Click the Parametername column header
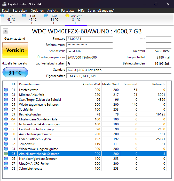174x181 pixels. 50,84
